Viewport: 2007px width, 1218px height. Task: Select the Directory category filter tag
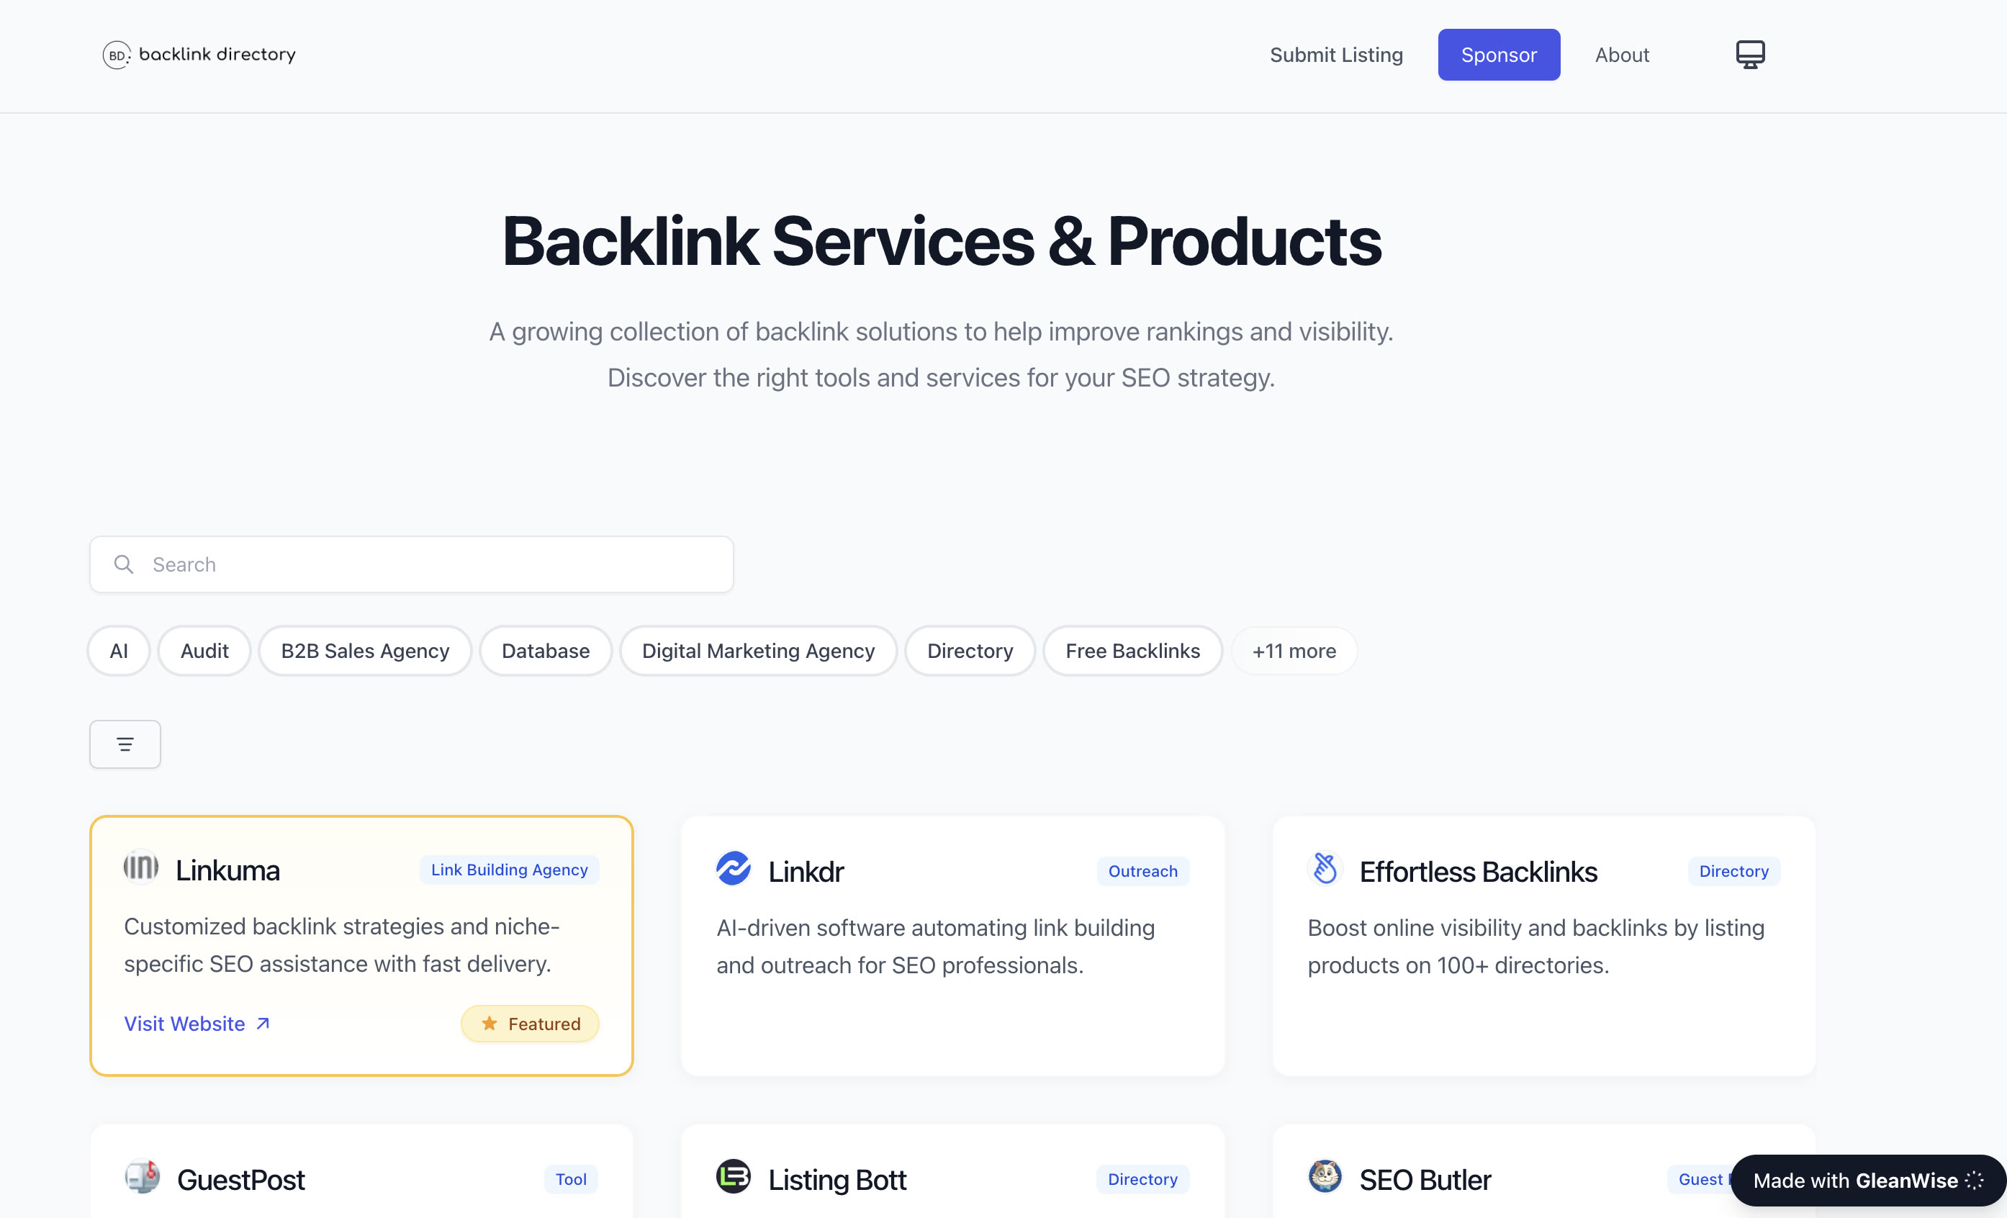point(969,651)
